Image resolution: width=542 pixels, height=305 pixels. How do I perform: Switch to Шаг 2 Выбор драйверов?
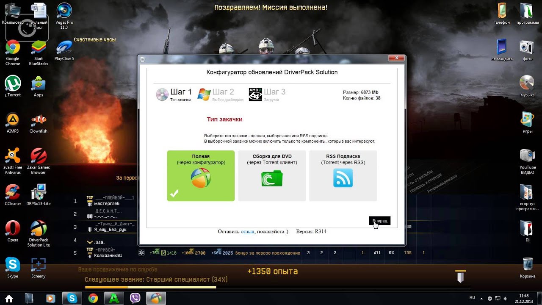coord(221,94)
